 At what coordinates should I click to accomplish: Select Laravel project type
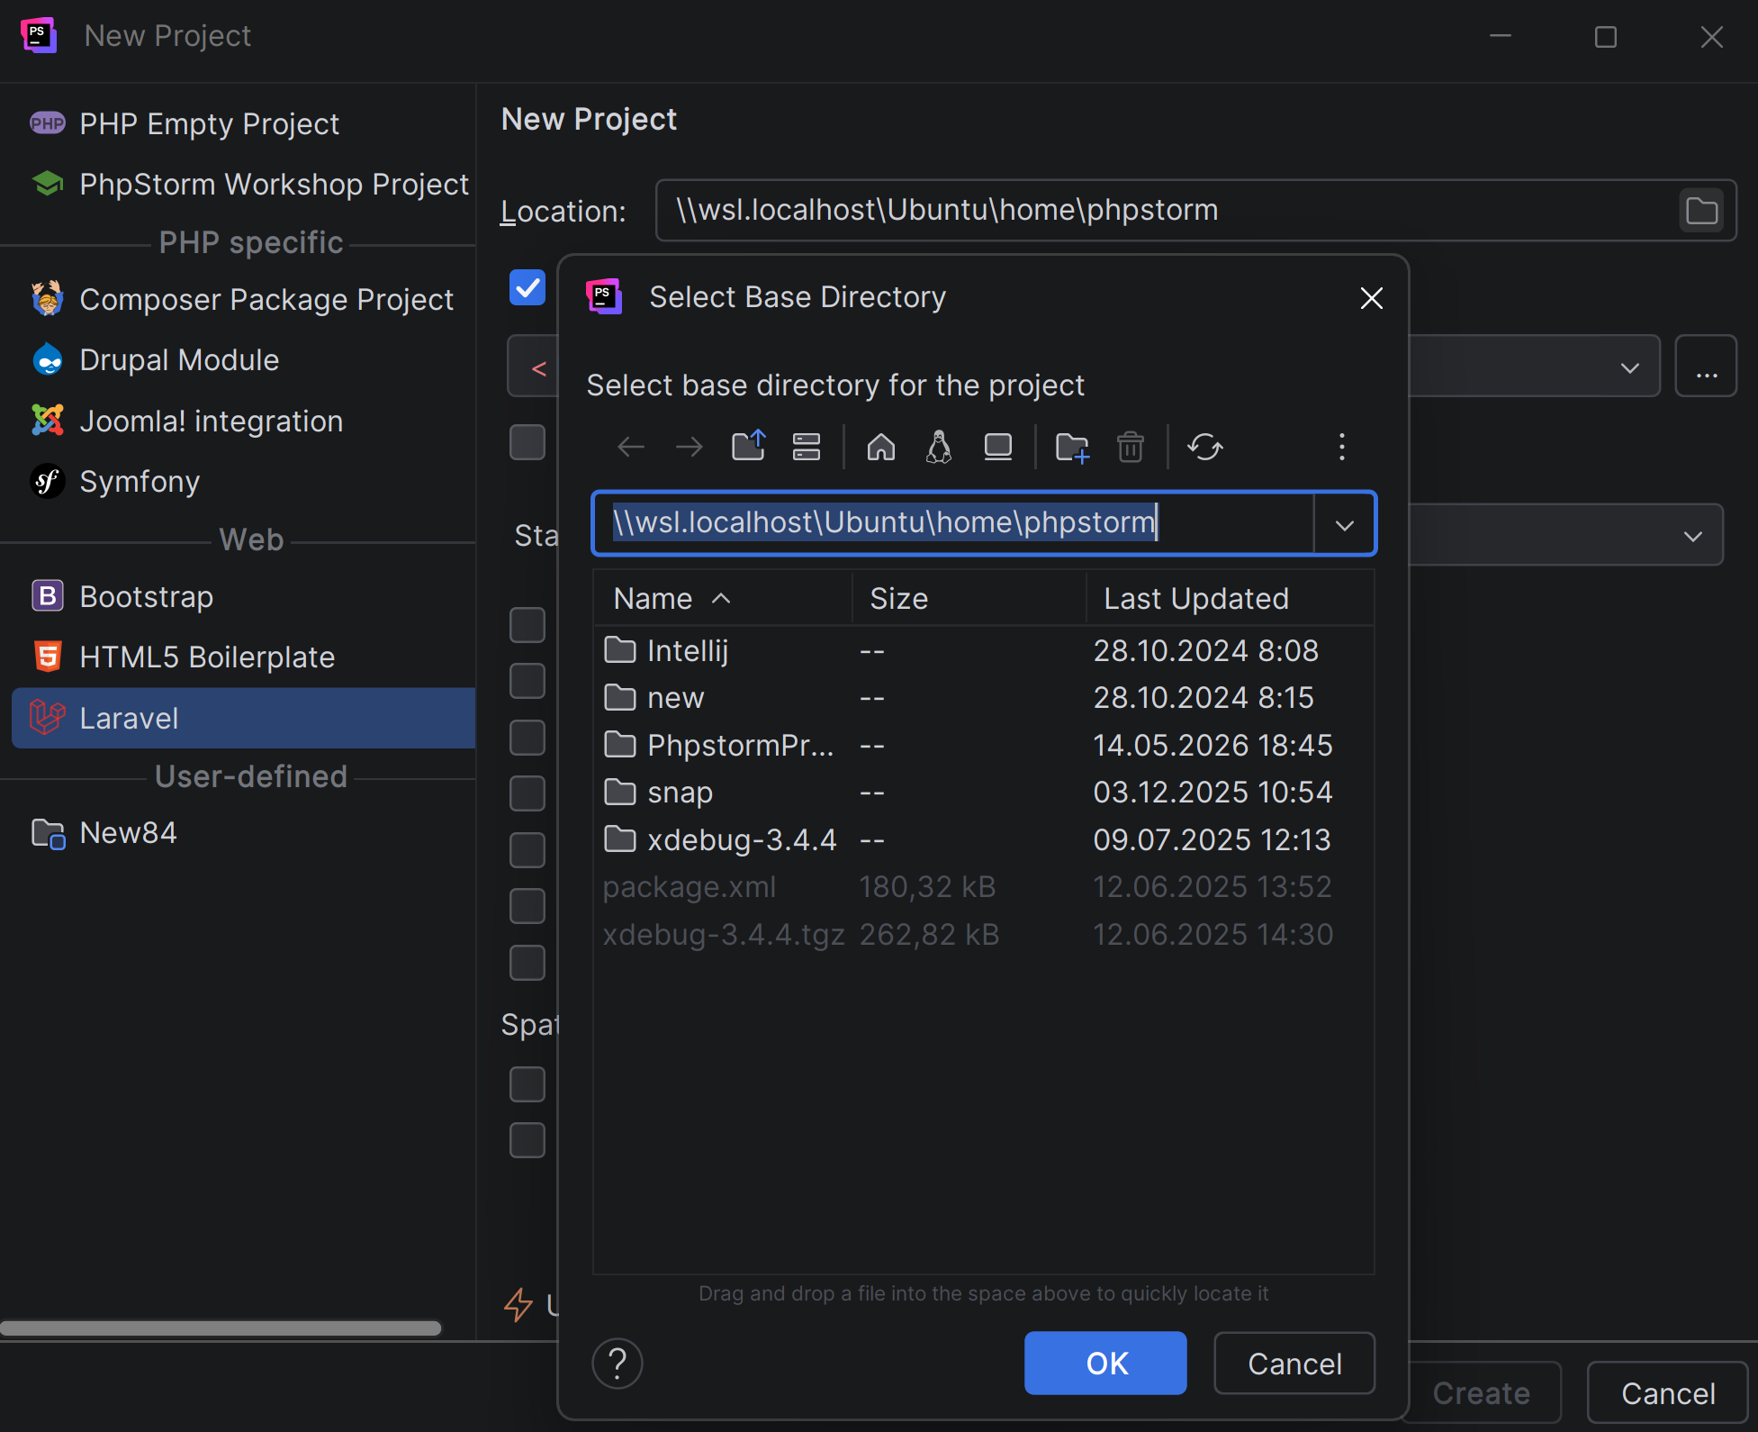[x=243, y=718]
